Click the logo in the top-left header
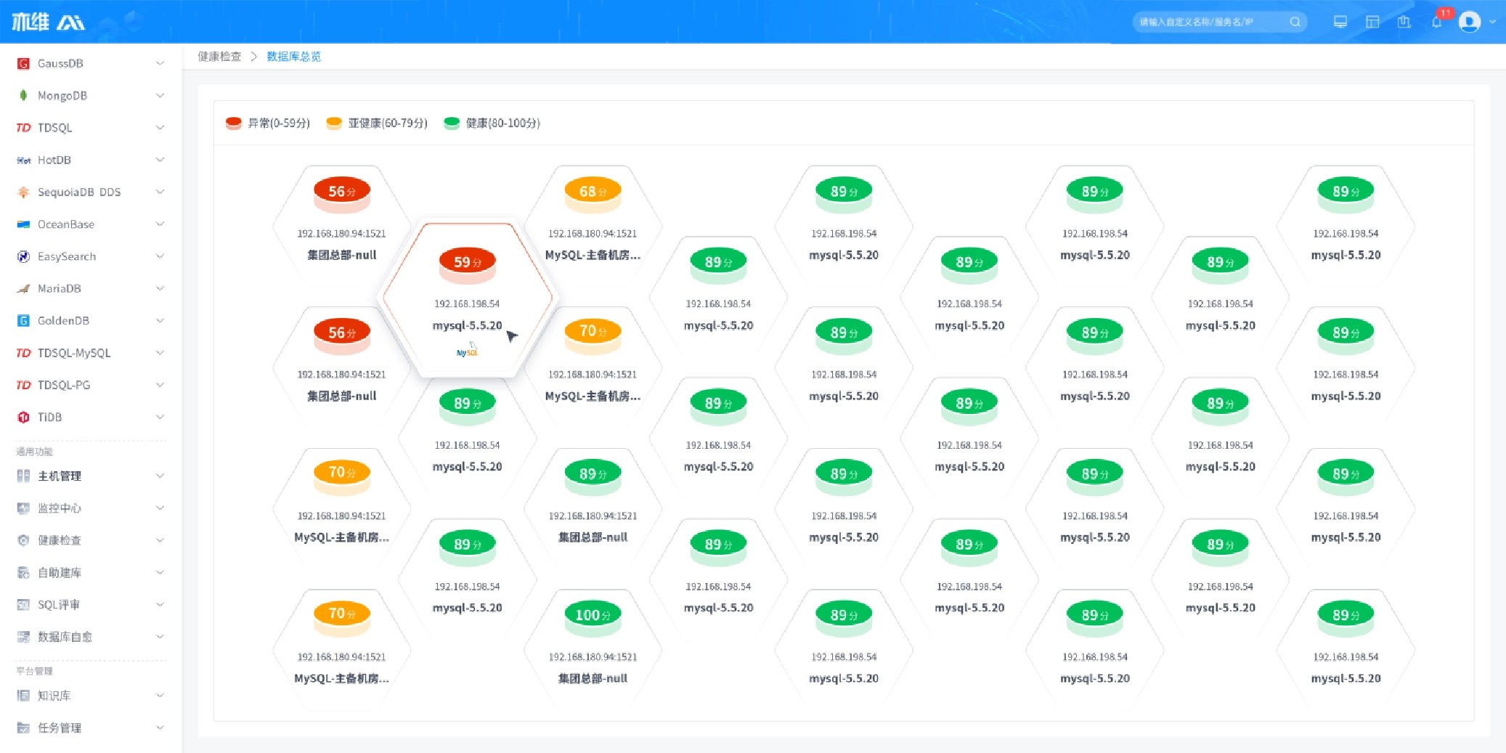Image resolution: width=1506 pixels, height=753 pixels. [48, 22]
